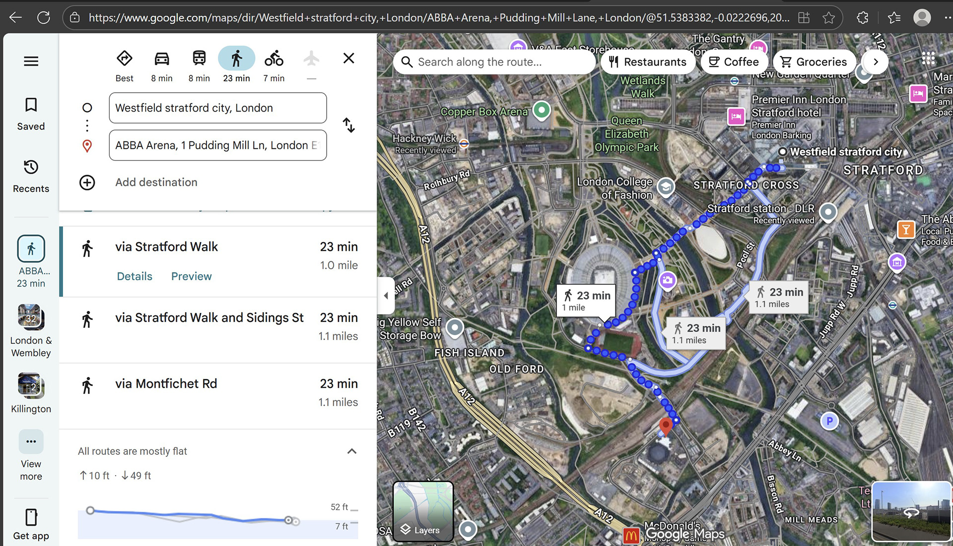Select Driving travel mode icon

162,59
